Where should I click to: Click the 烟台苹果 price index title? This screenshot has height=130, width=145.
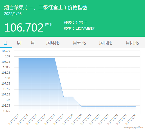pyautogui.click(x=46, y=8)
